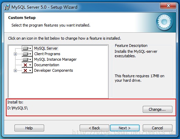The width and height of the screenshot is (180, 139).
Task: Click the gear logo in the header
Action: click(x=164, y=22)
